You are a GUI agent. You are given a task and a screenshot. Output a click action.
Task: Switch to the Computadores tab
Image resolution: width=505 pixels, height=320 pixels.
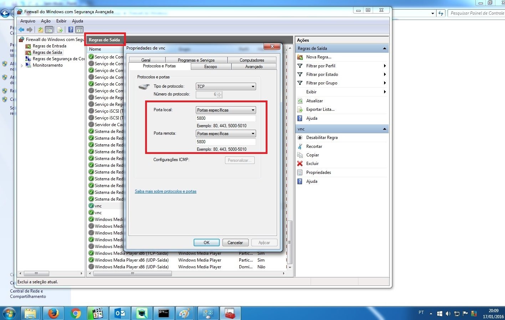tap(252, 60)
